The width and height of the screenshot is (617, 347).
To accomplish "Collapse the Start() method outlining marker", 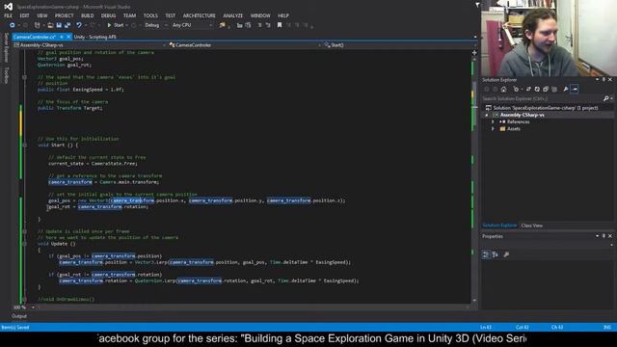I will [24, 146].
